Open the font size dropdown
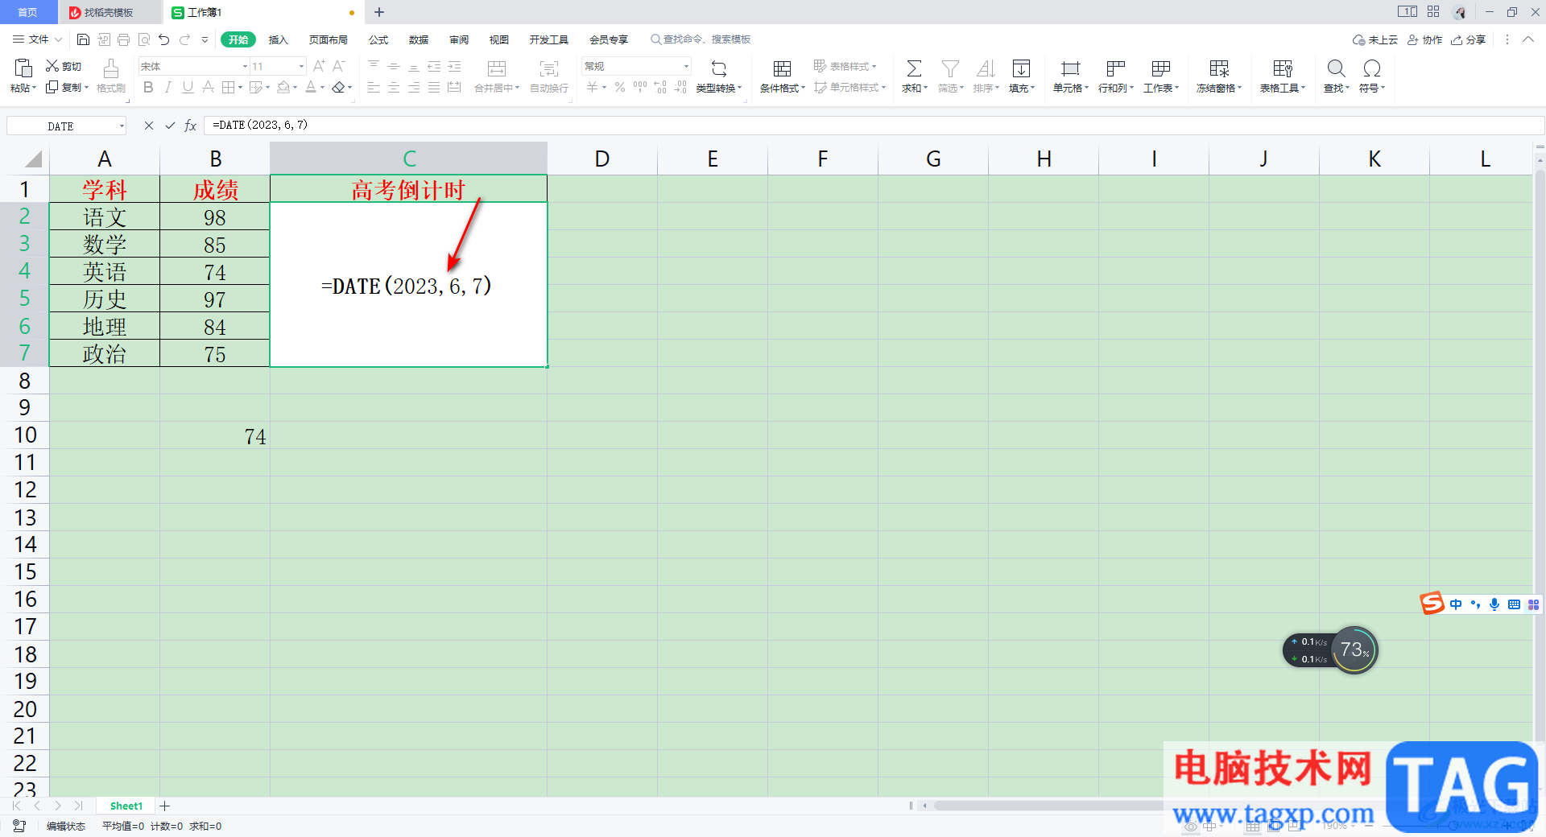1546x837 pixels. tap(301, 66)
